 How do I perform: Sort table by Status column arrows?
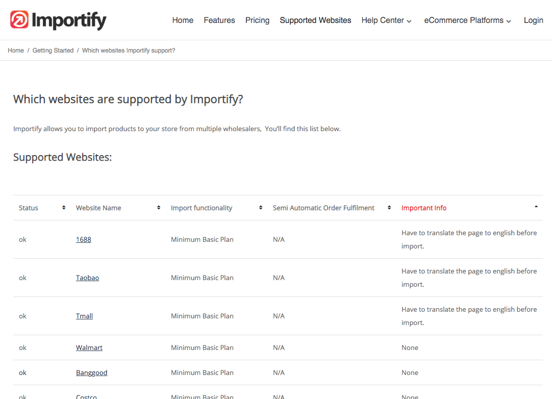(64, 208)
